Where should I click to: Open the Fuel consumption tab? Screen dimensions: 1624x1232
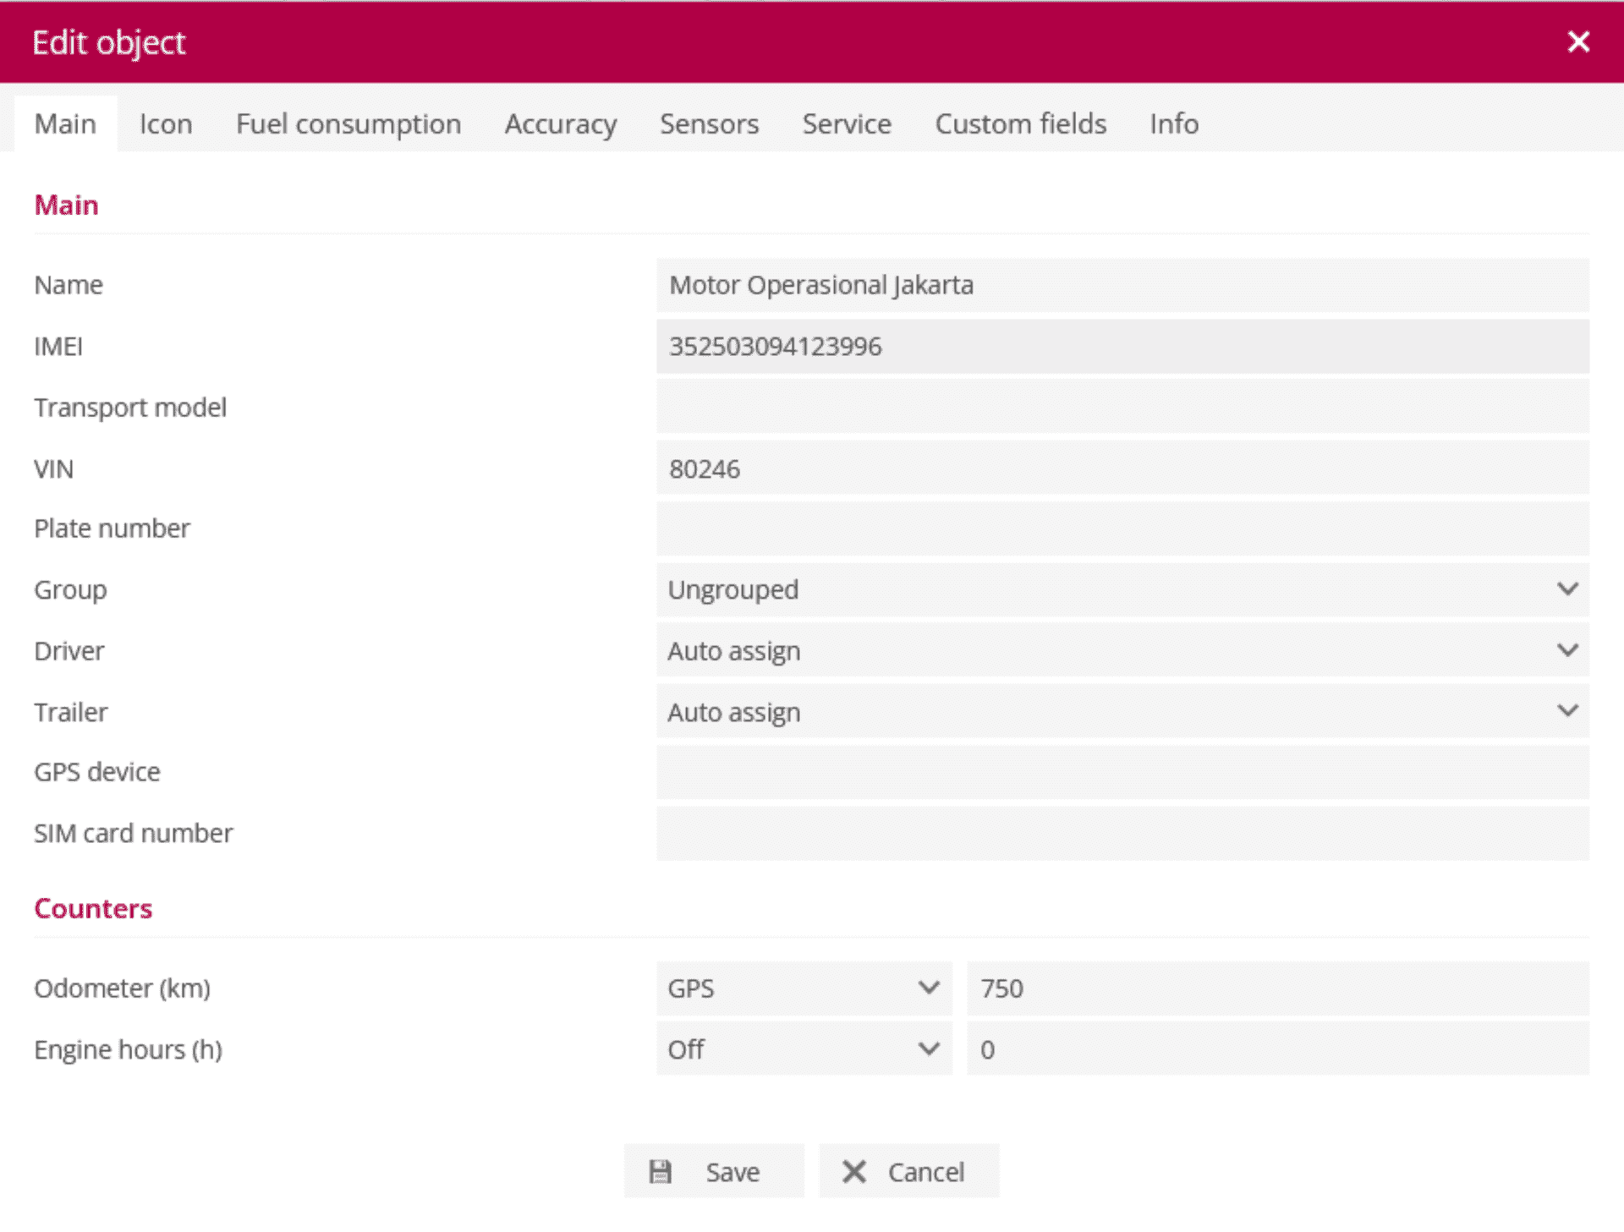click(x=348, y=124)
